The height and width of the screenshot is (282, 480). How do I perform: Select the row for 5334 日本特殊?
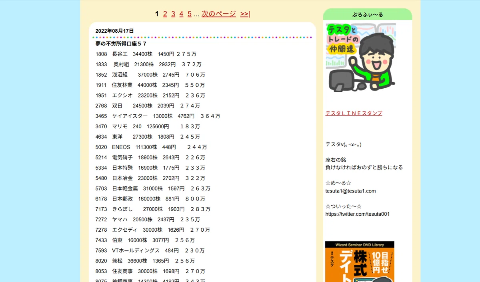(150, 168)
